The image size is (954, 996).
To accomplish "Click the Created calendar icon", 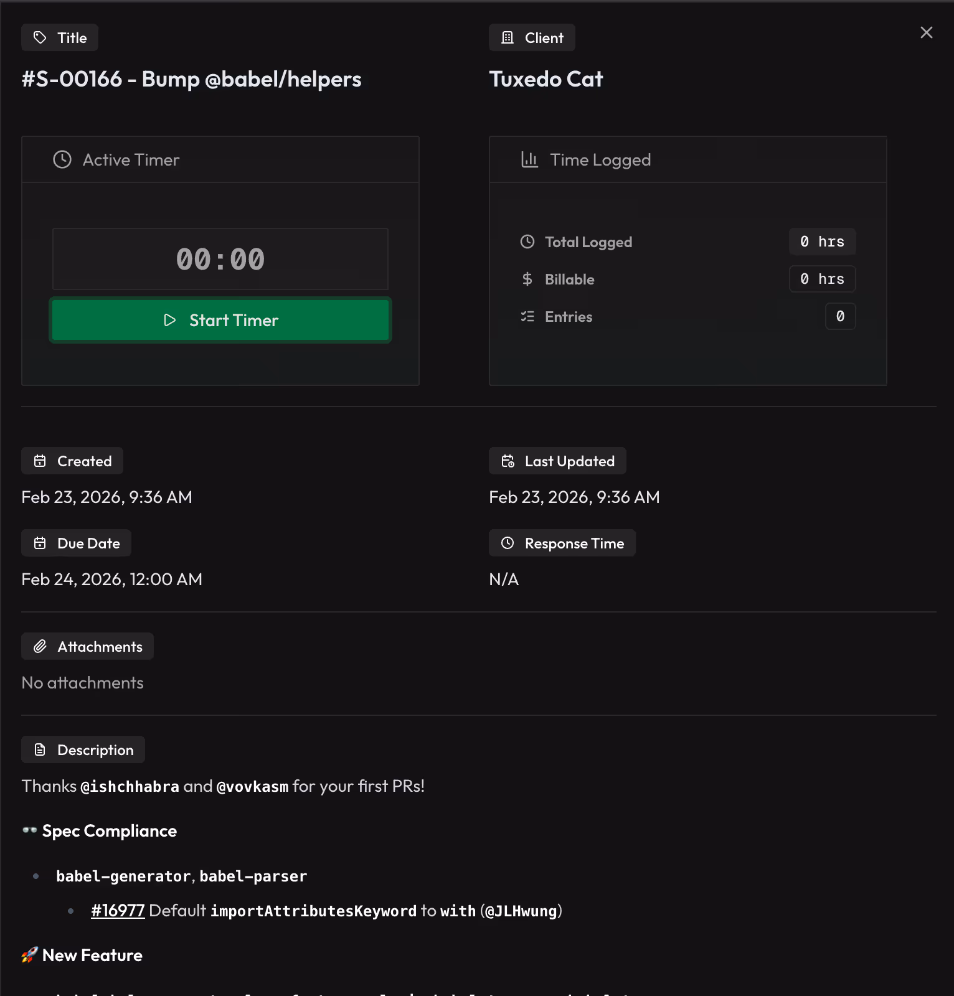I will 40,461.
